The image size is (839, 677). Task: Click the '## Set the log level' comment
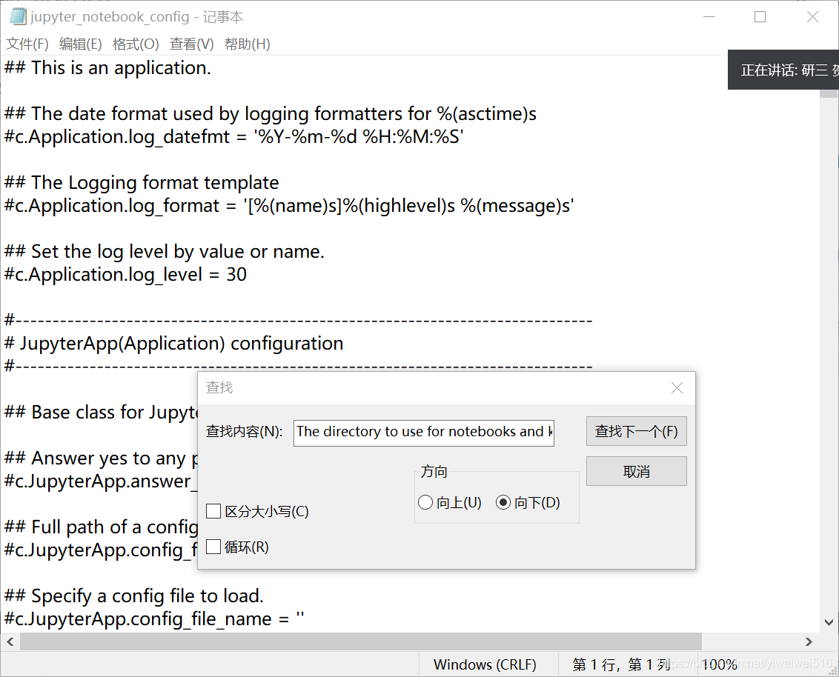click(x=165, y=251)
